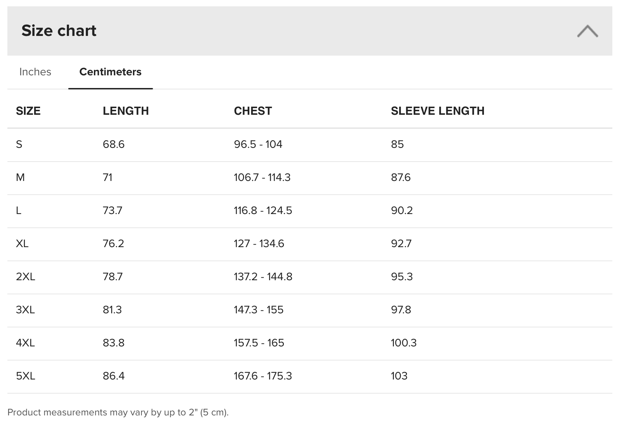Collapse the Size chart with chevron icon
Screen dimensions: 619x433
[x=587, y=31]
